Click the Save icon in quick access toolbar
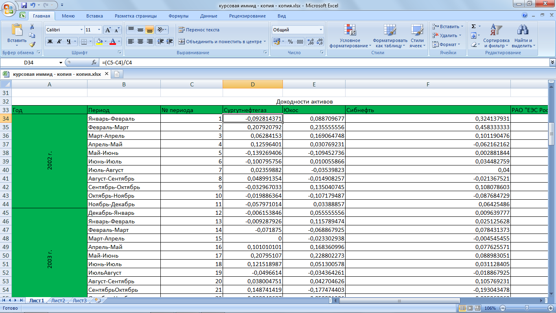 coord(24,5)
